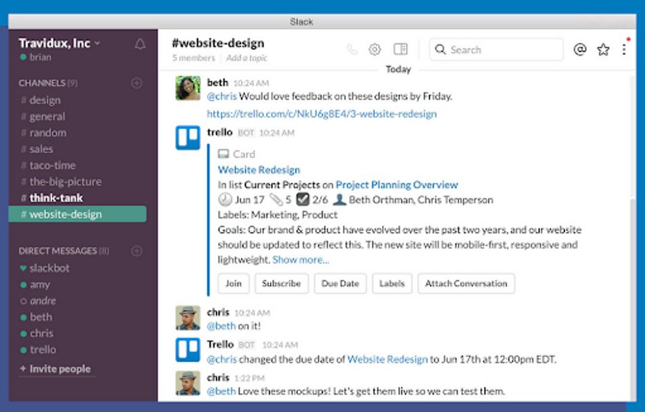Click @chris mention in Trello due date message
Viewport: 645px width, 412px height.
(x=222, y=359)
